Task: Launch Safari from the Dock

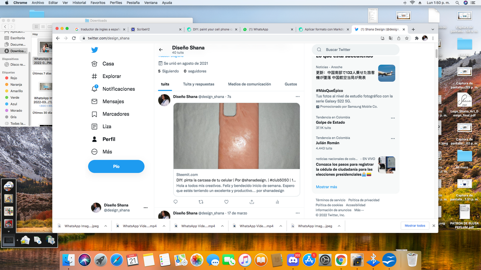Action: click(x=116, y=260)
